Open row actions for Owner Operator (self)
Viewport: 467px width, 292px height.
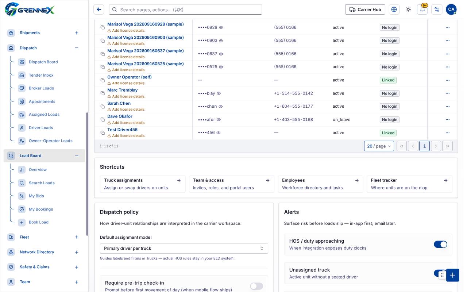(448, 80)
